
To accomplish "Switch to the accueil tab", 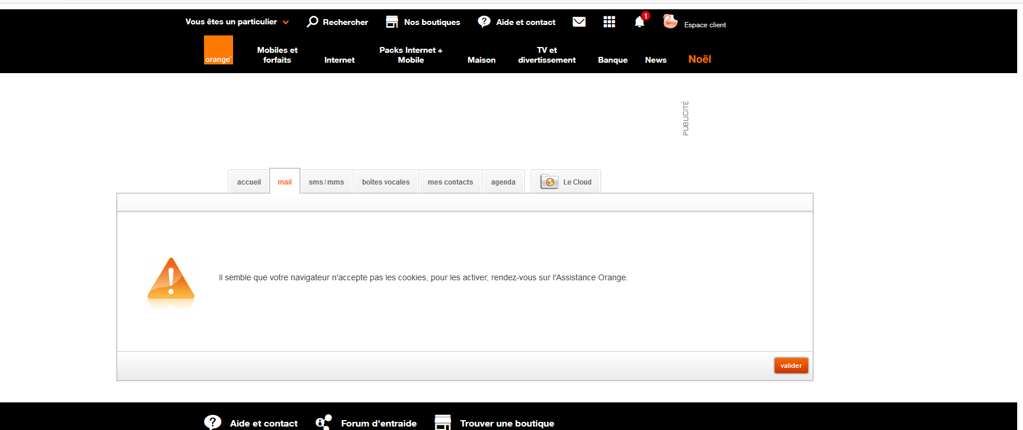I will [249, 182].
